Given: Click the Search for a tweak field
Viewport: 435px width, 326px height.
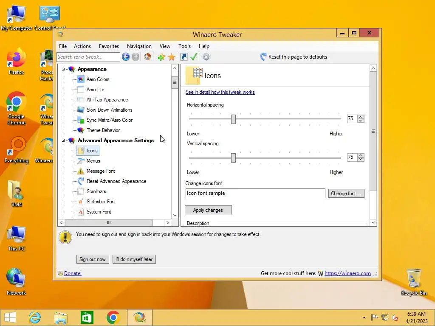Looking at the screenshot, I should tap(88, 57).
